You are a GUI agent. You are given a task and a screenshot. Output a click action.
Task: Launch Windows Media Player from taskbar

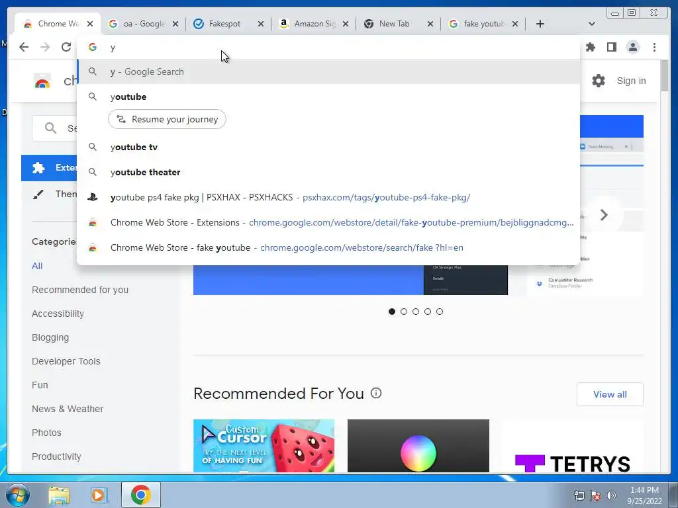pos(99,495)
